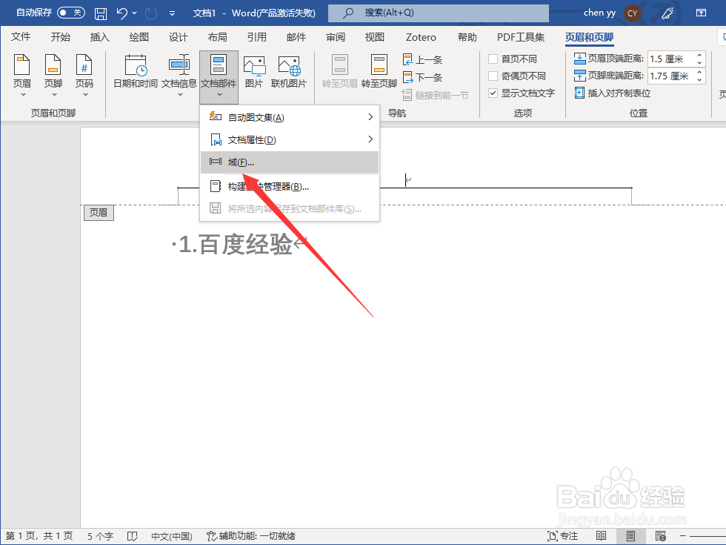Click 插入对齐制表位 icon
Screen dimensions: 726x545
(579, 93)
